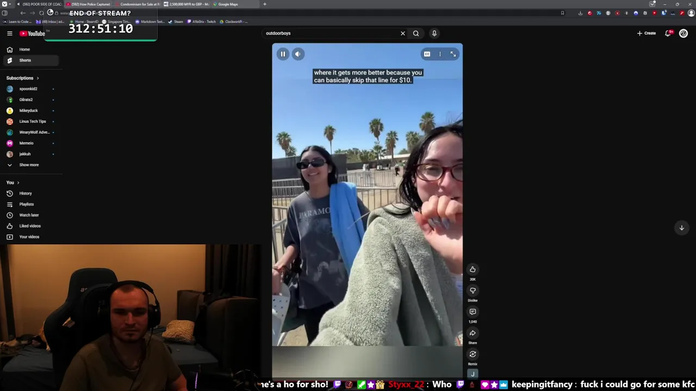This screenshot has height=391, width=696.
Task: Toggle closed captions on the Short
Action: click(x=427, y=54)
